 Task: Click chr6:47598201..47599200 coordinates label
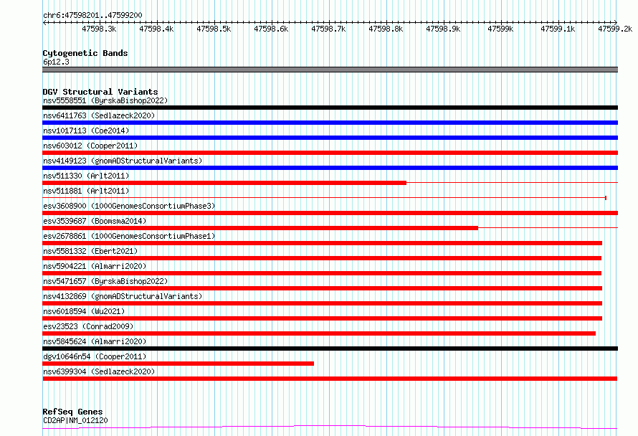click(x=92, y=16)
